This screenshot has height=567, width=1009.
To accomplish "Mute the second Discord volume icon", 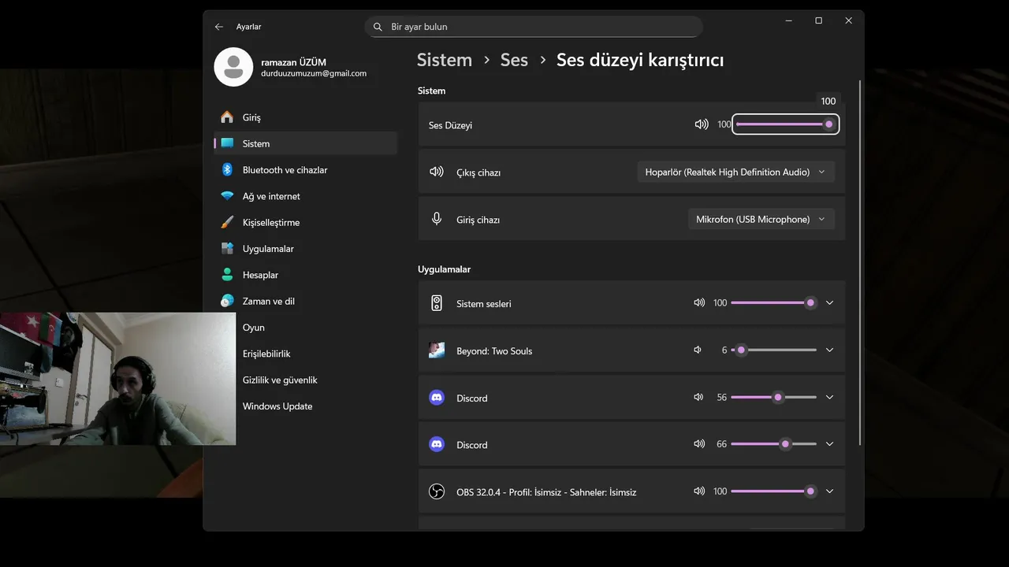I will 698,444.
